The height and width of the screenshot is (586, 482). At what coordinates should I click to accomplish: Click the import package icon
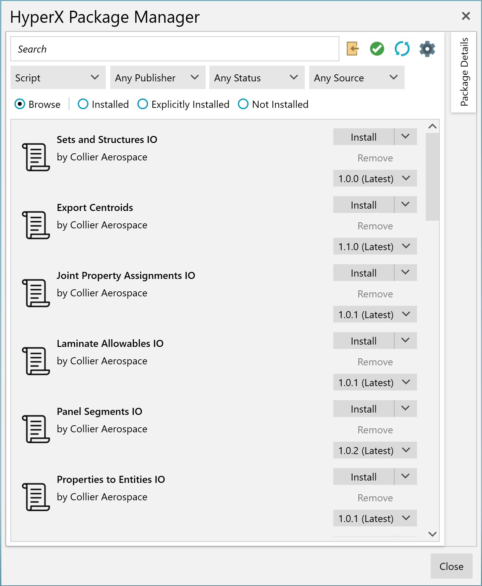[352, 49]
